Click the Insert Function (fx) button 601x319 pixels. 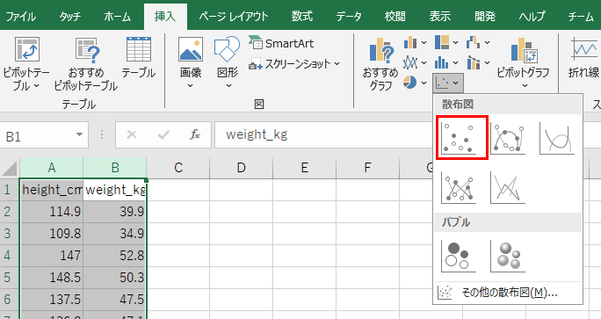click(195, 134)
